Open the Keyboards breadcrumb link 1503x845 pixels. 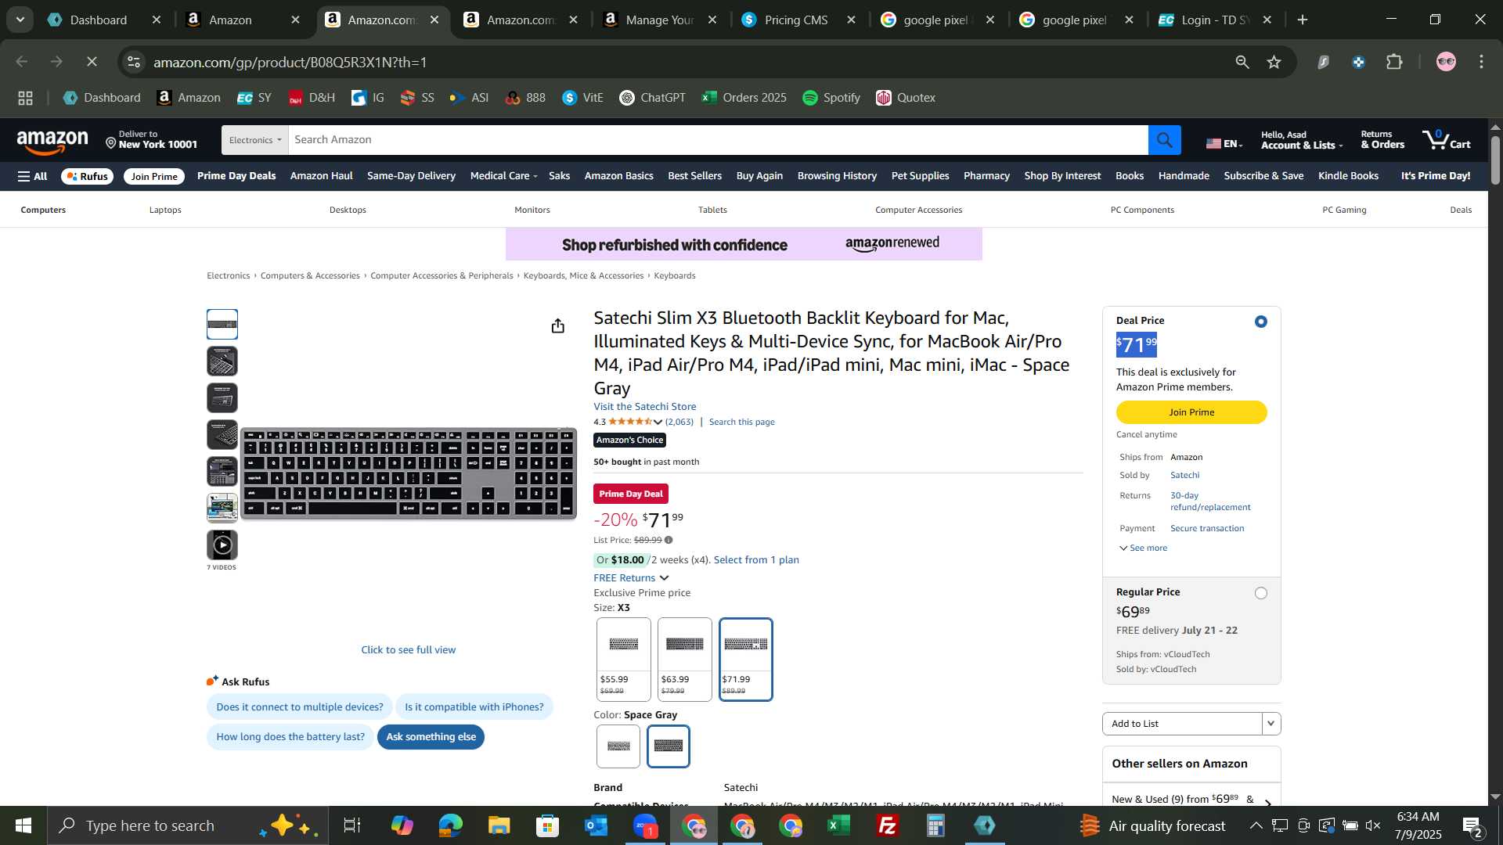[x=674, y=276]
